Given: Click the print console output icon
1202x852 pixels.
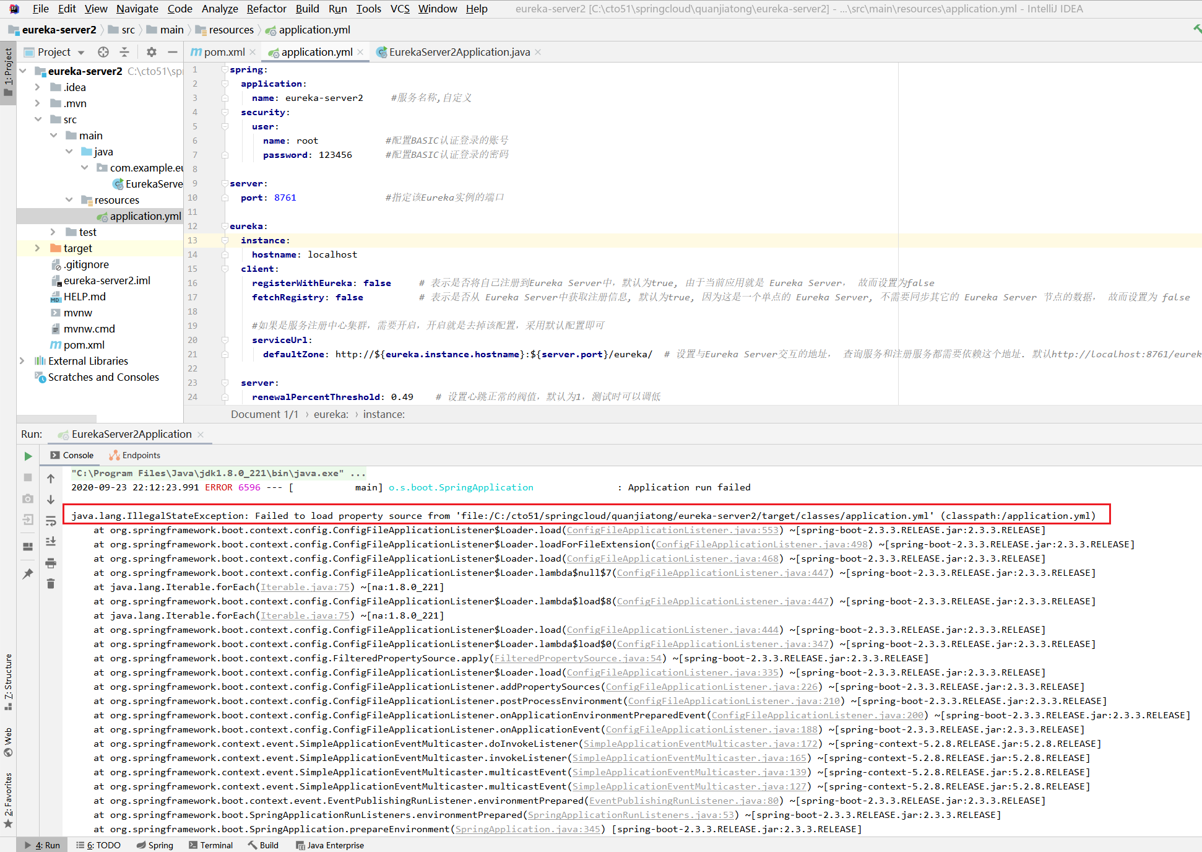Looking at the screenshot, I should (x=51, y=563).
